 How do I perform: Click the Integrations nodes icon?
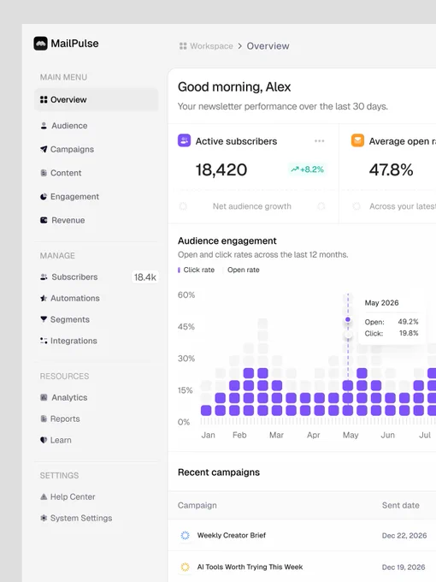click(x=44, y=341)
